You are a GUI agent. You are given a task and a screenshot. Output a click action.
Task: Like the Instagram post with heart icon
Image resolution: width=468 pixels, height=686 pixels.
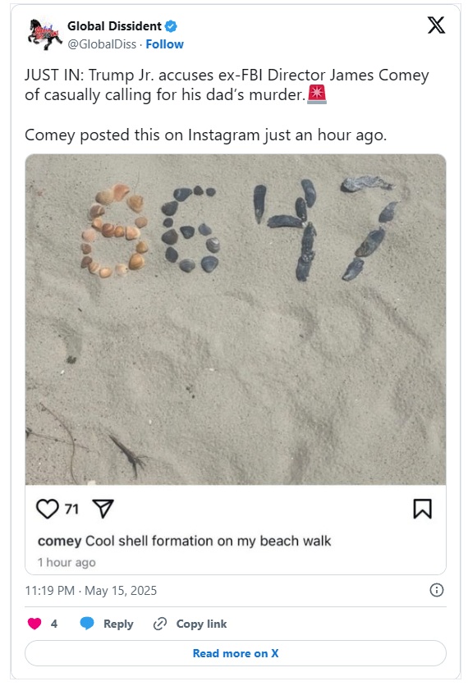click(48, 509)
